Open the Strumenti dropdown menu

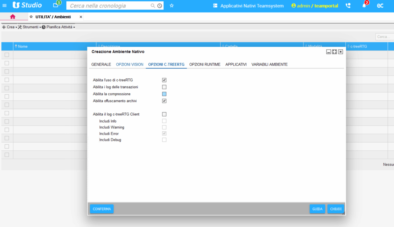coord(29,27)
